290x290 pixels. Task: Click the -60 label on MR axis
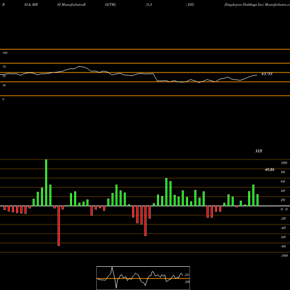click(x=283, y=237)
